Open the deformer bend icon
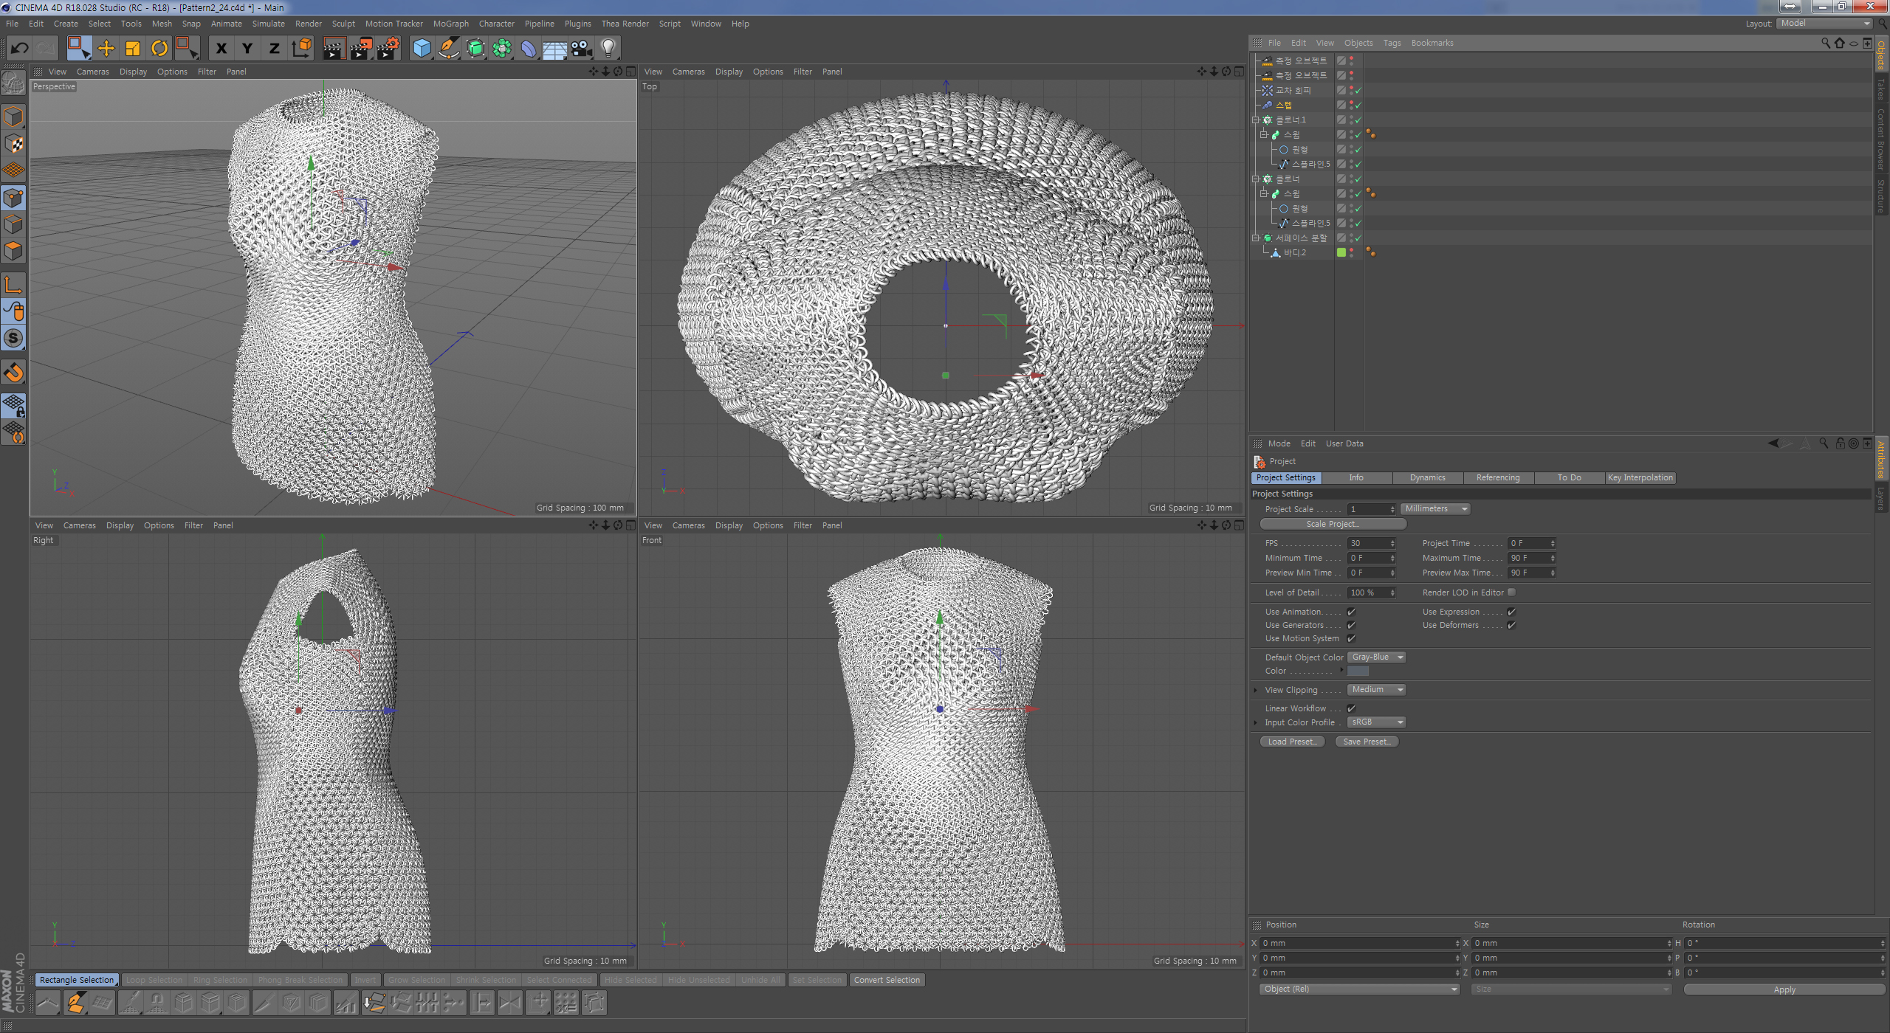The image size is (1890, 1033). (x=529, y=49)
